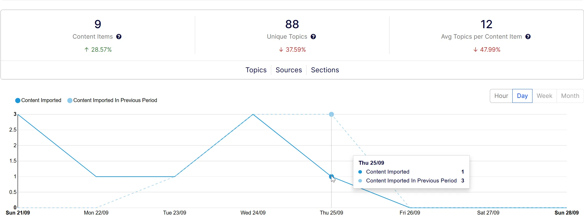Viewport: 584px width, 219px height.
Task: Switch chart granularity to Week
Action: (x=545, y=96)
